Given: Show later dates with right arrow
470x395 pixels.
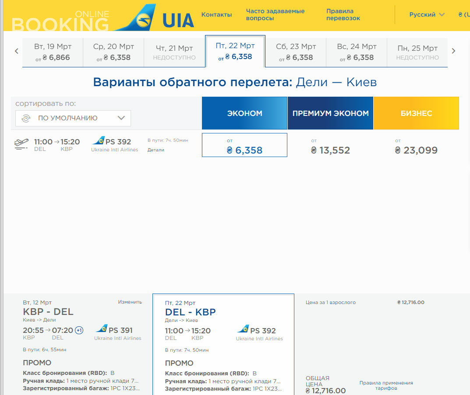Looking at the screenshot, I should 453,51.
